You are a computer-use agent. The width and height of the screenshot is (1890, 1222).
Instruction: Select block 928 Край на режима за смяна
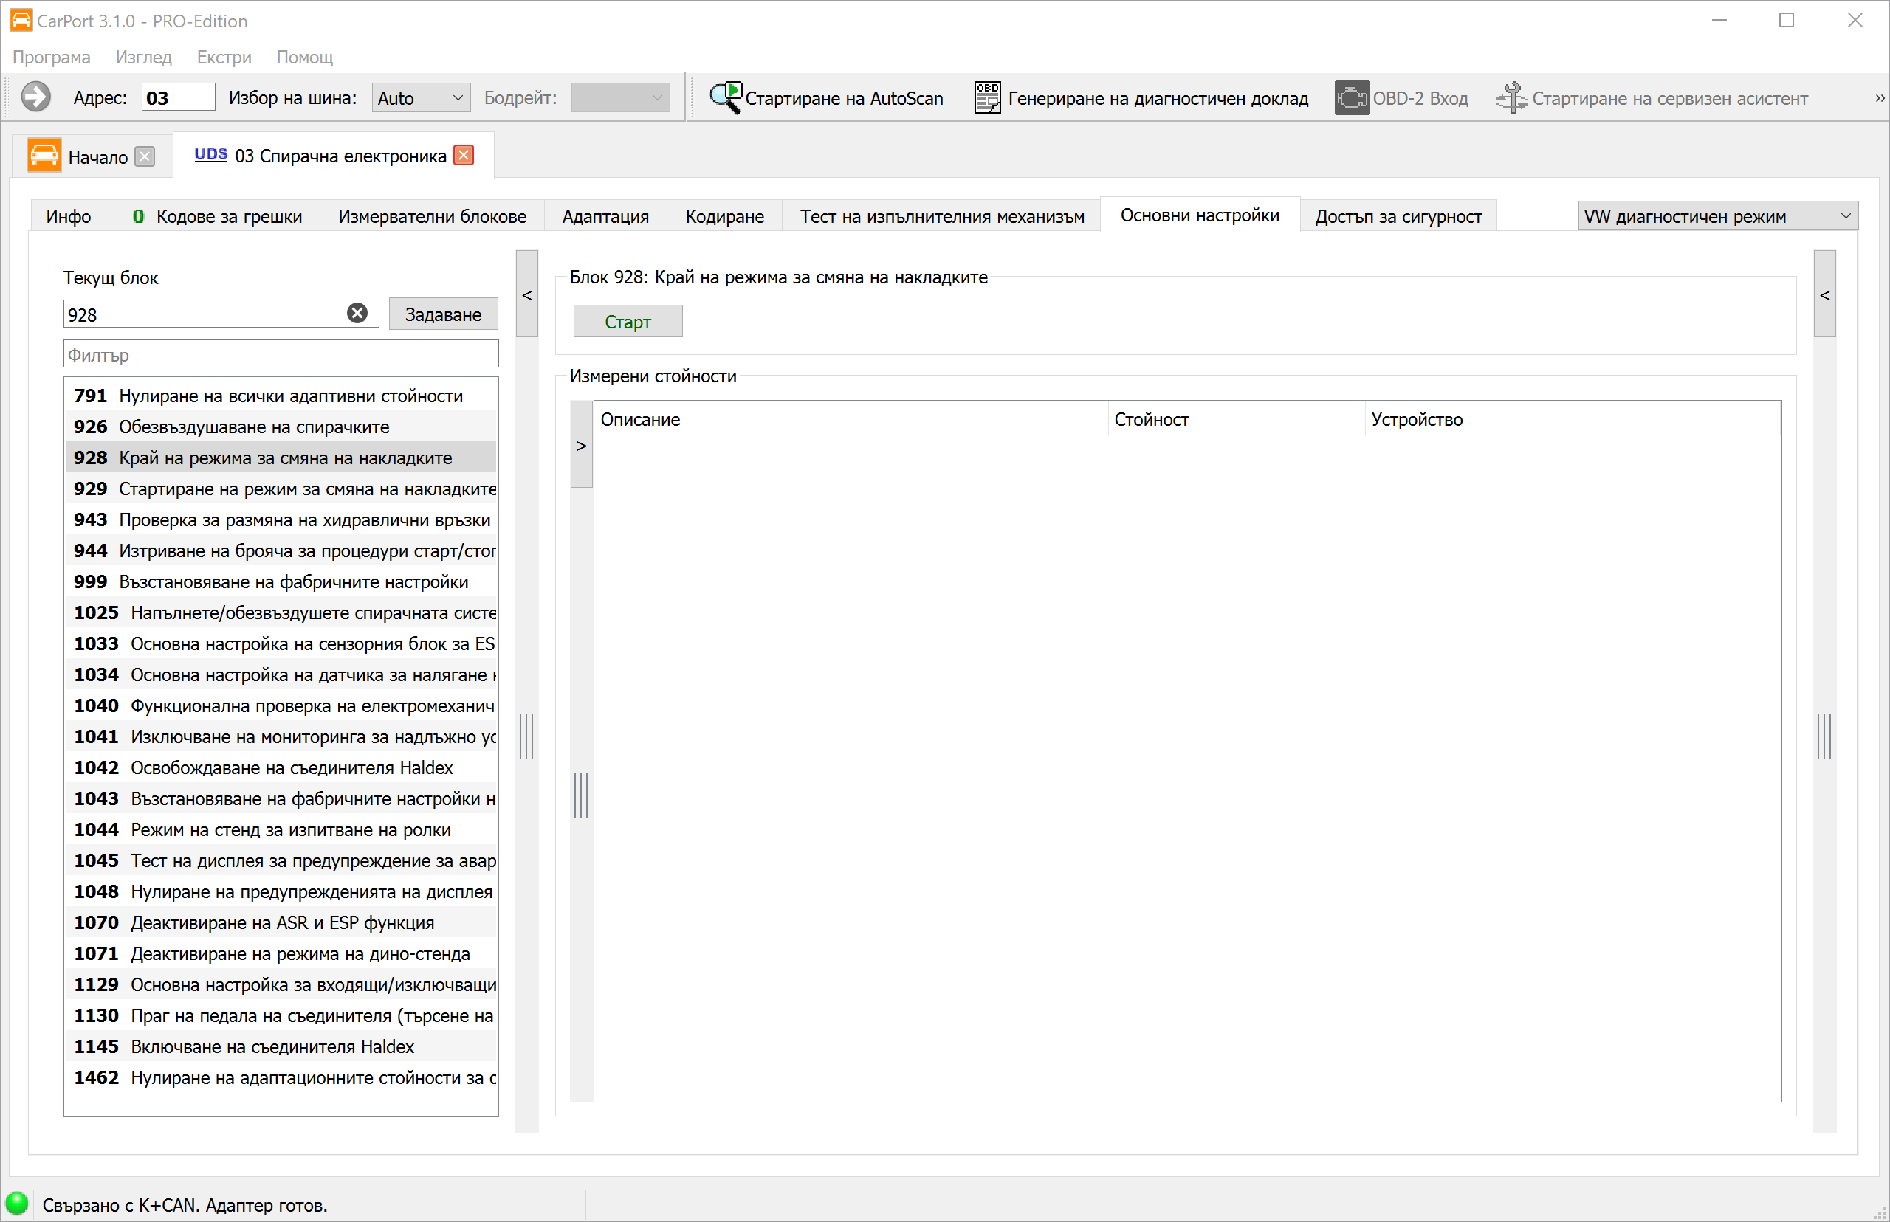tap(282, 457)
